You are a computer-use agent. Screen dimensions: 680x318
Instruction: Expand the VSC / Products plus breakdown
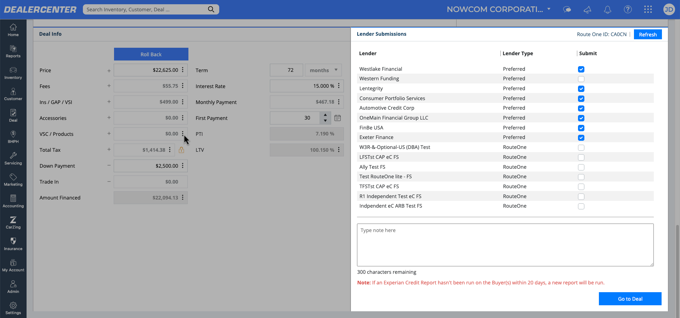click(x=109, y=134)
